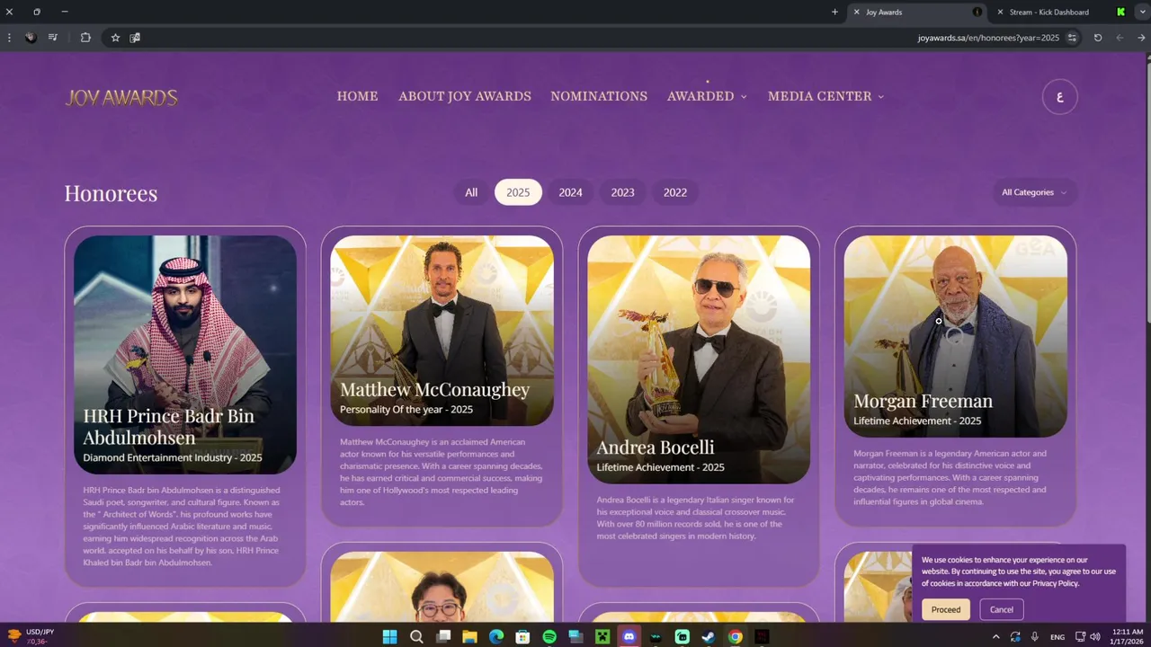1151x647 pixels.
Task: Open the All Categories dropdown
Action: (1034, 192)
